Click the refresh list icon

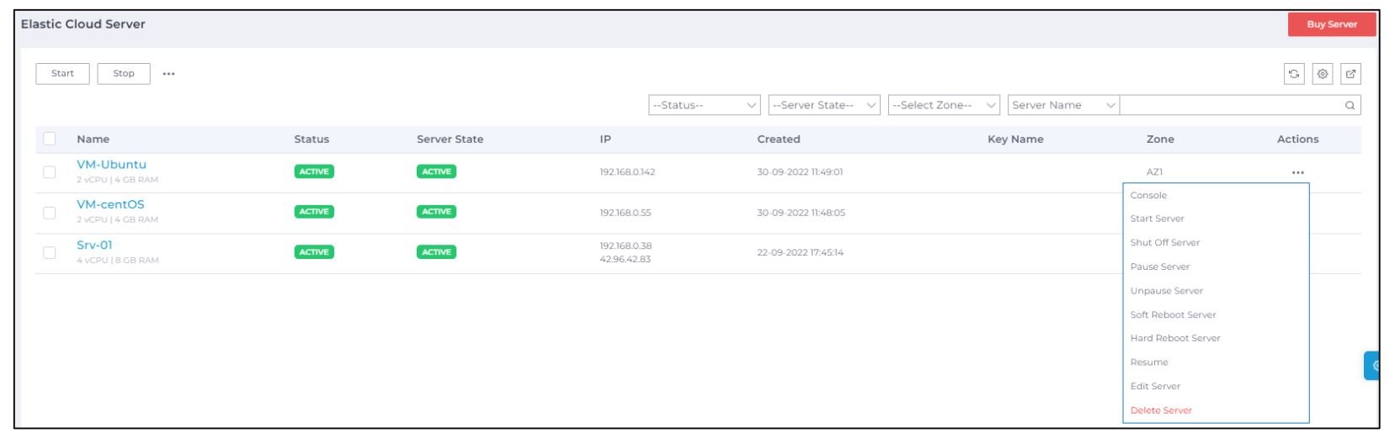pyautogui.click(x=1294, y=74)
